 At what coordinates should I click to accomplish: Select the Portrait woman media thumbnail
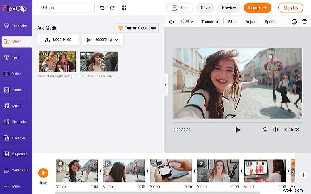pos(99,61)
